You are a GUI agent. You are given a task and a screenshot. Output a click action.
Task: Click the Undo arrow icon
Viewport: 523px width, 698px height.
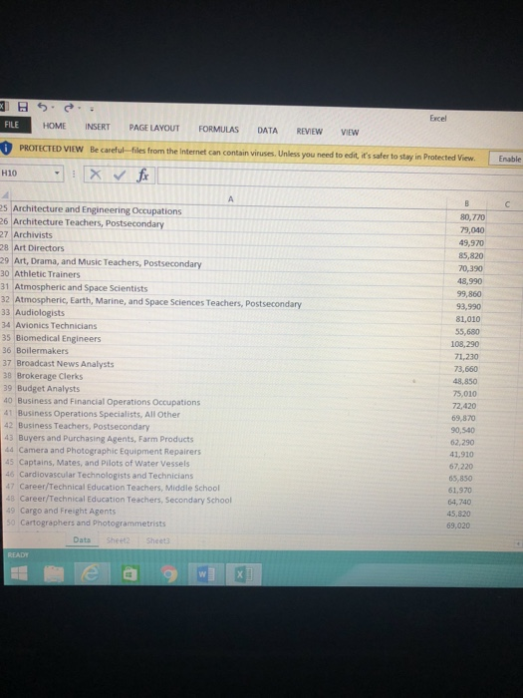[42, 107]
